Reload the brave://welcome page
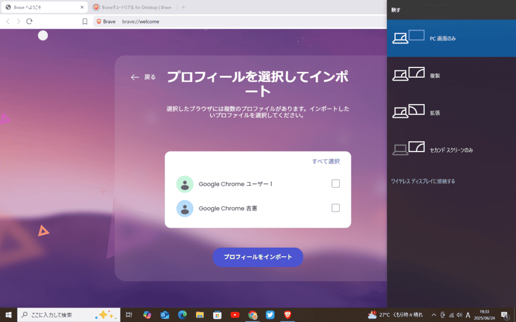The height and width of the screenshot is (322, 516). pyautogui.click(x=29, y=21)
